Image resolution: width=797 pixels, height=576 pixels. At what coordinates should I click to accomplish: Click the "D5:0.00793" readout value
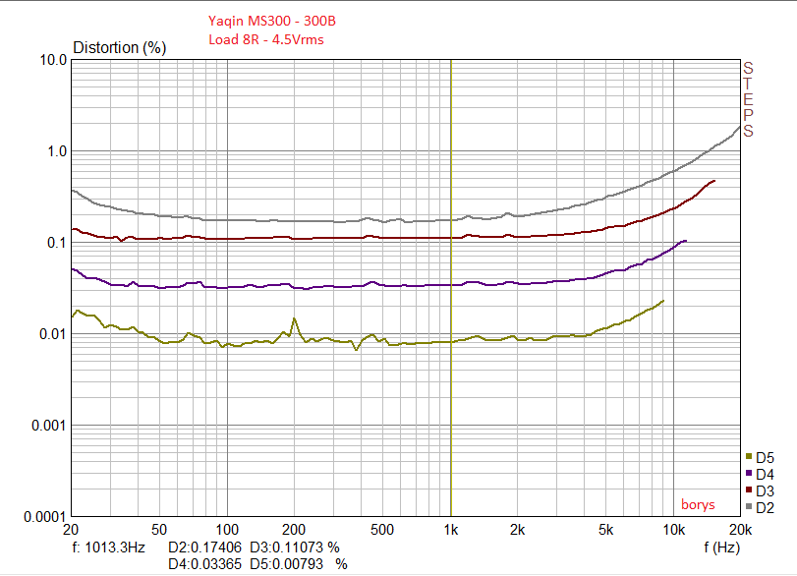point(287,564)
